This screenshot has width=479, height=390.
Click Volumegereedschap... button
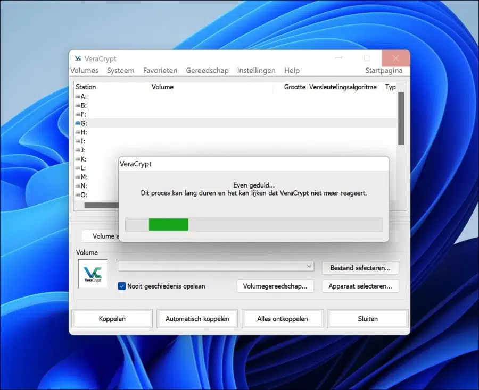[275, 286]
